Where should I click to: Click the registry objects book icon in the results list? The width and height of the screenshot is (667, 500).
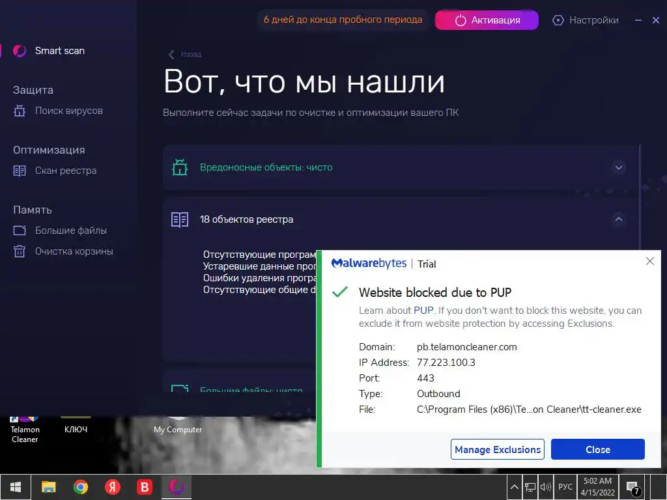(180, 220)
